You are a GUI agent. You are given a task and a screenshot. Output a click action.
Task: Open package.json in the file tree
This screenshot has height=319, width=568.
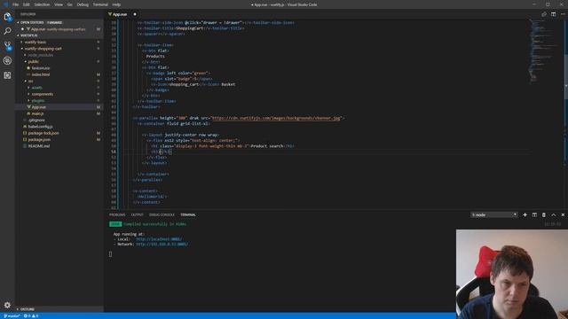tap(39, 140)
